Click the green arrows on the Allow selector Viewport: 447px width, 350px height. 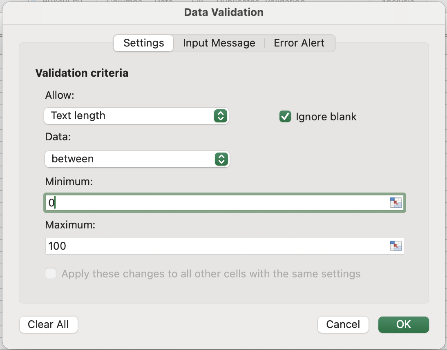(x=220, y=116)
